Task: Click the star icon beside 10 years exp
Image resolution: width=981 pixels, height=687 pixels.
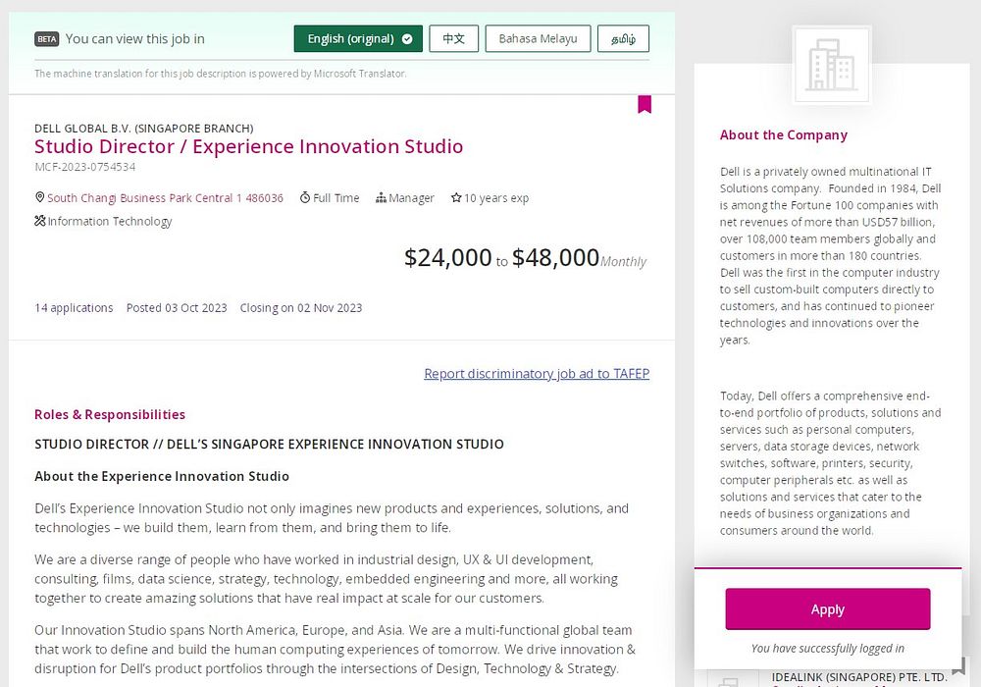Action: [456, 197]
